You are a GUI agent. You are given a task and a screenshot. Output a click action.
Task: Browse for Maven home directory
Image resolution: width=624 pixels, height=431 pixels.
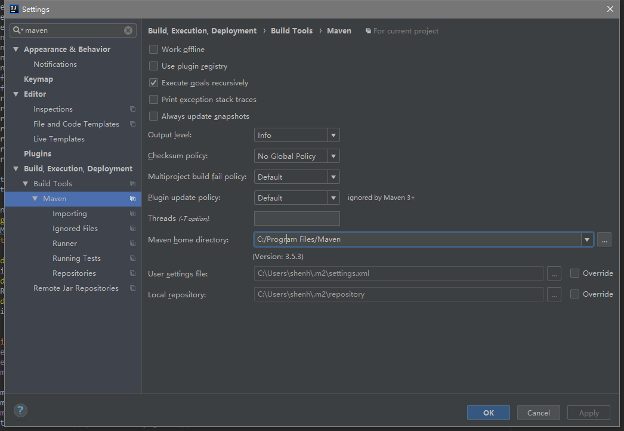(x=604, y=239)
